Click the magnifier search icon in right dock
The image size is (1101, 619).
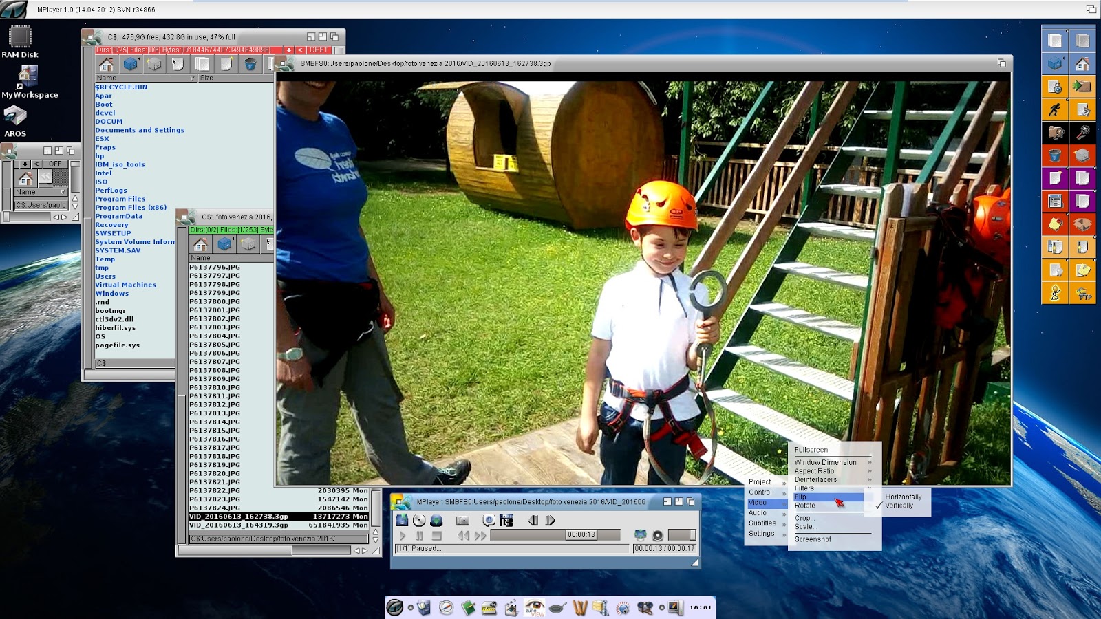[1082, 132]
